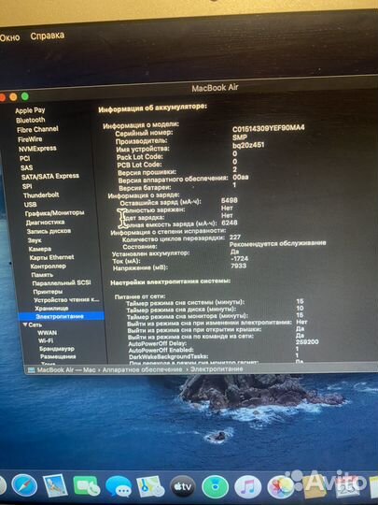Image resolution: width=378 pixels, height=505 pixels.
Task: Select SAS in the sidebar
Action: [x=26, y=167]
